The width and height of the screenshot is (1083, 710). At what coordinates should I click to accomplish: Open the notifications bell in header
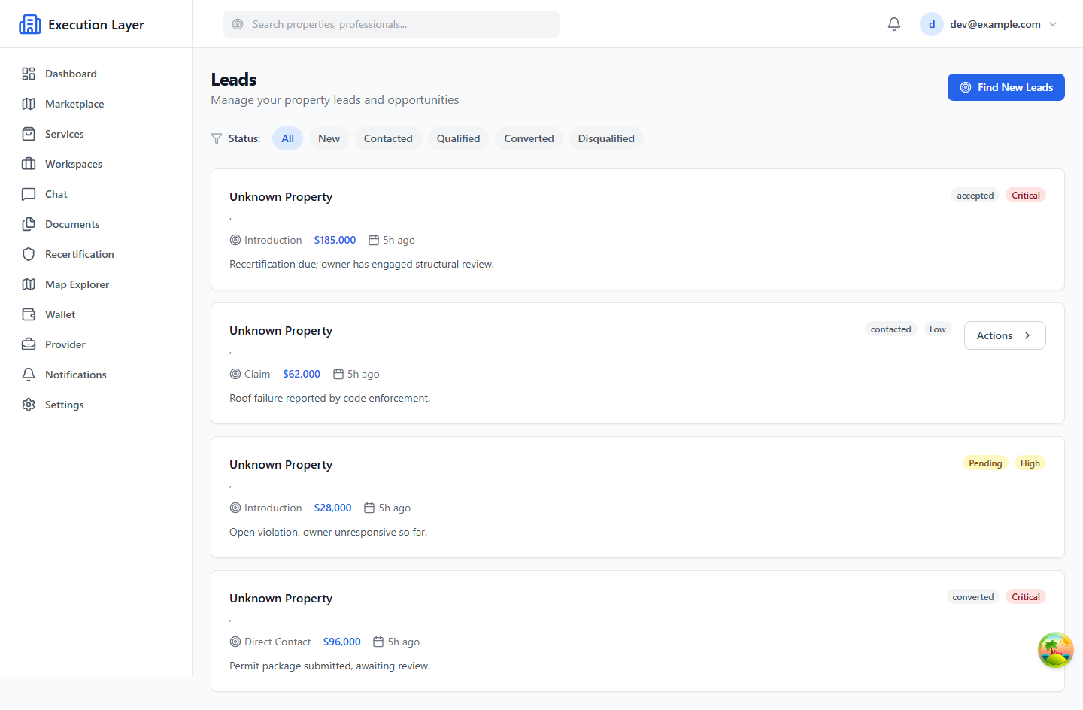pos(894,24)
